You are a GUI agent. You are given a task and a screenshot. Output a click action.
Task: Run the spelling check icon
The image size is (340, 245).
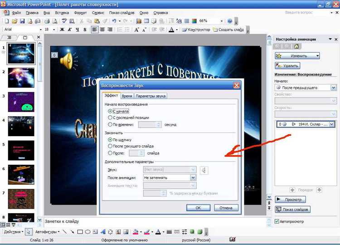click(x=64, y=21)
